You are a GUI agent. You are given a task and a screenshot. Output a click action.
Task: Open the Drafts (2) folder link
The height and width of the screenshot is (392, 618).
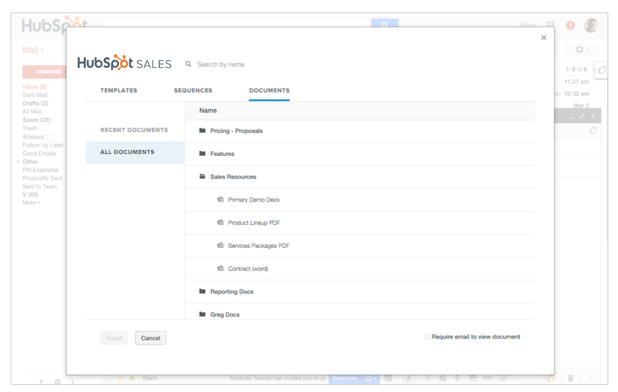[x=35, y=103]
